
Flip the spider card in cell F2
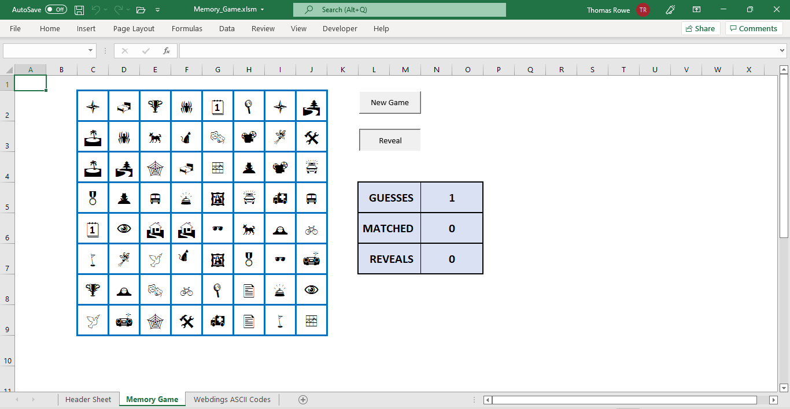[187, 106]
